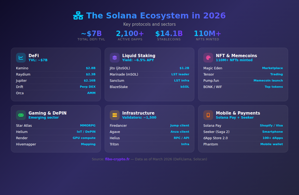Click the Mobile & Payments card heading

click(238, 113)
